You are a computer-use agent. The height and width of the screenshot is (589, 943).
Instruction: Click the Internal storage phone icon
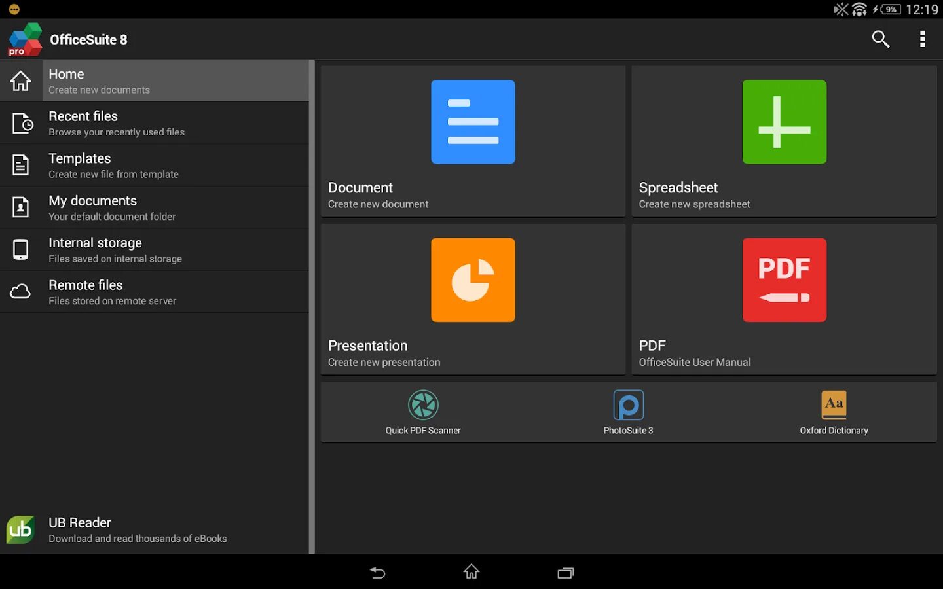coord(20,249)
